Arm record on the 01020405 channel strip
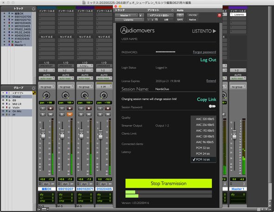This screenshot has height=212, width=274. pos(108,109)
